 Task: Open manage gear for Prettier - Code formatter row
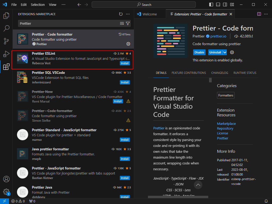pos(128,44)
